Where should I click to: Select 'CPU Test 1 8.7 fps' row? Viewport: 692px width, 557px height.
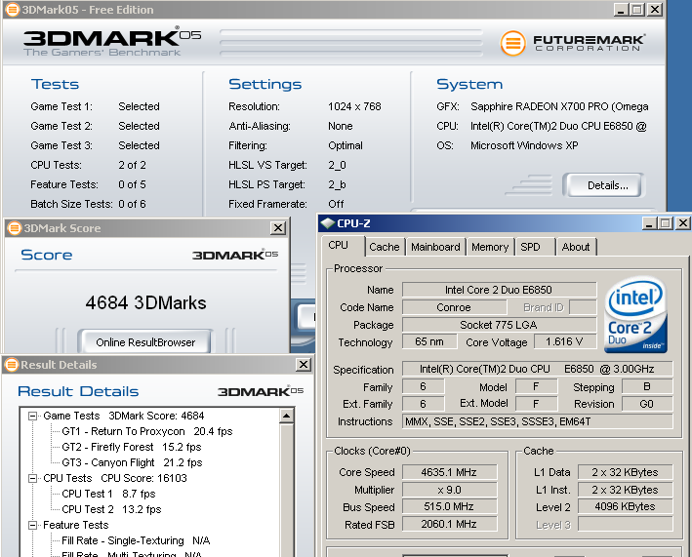(108, 494)
